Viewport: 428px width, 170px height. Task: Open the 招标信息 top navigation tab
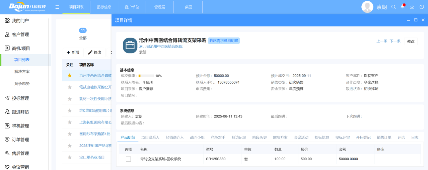tap(104, 7)
